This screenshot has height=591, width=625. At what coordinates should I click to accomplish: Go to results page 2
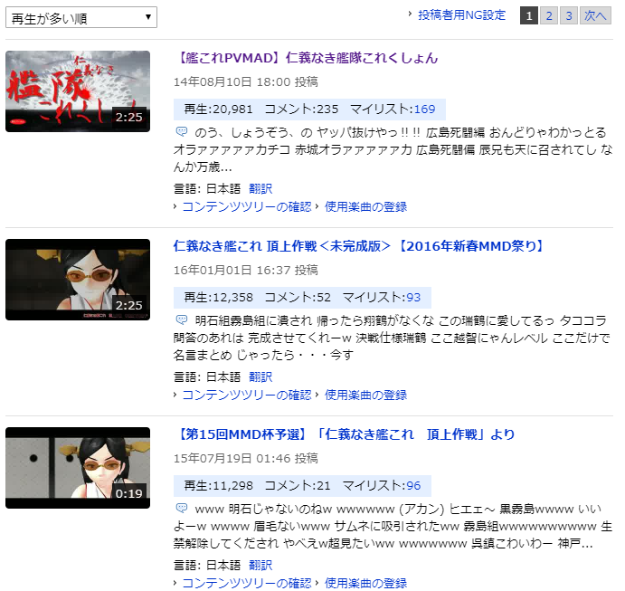pos(549,15)
